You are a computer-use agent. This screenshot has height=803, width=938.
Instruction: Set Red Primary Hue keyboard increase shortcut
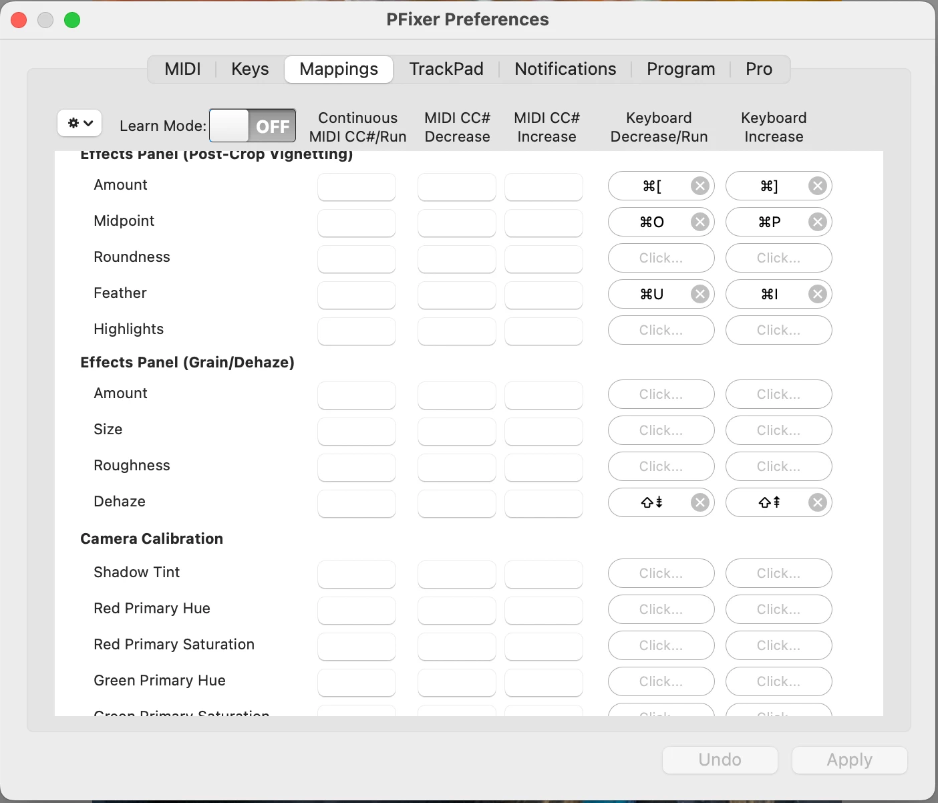(x=779, y=610)
